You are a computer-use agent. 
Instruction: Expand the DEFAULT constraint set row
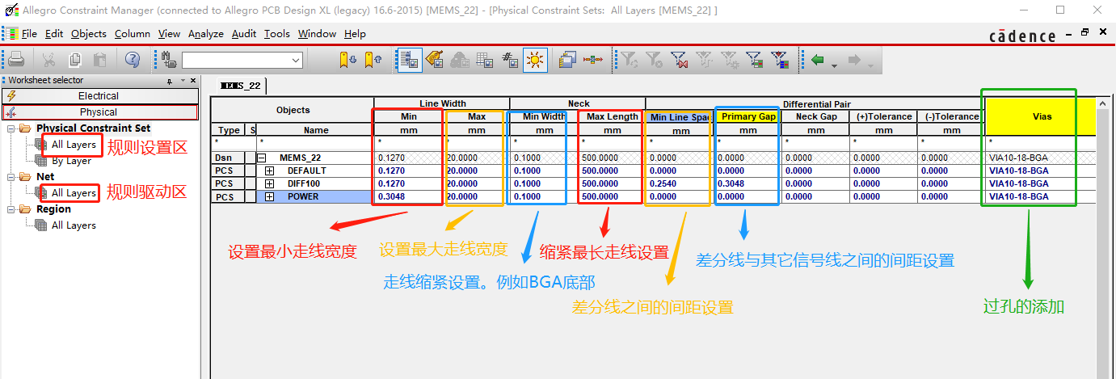click(270, 171)
